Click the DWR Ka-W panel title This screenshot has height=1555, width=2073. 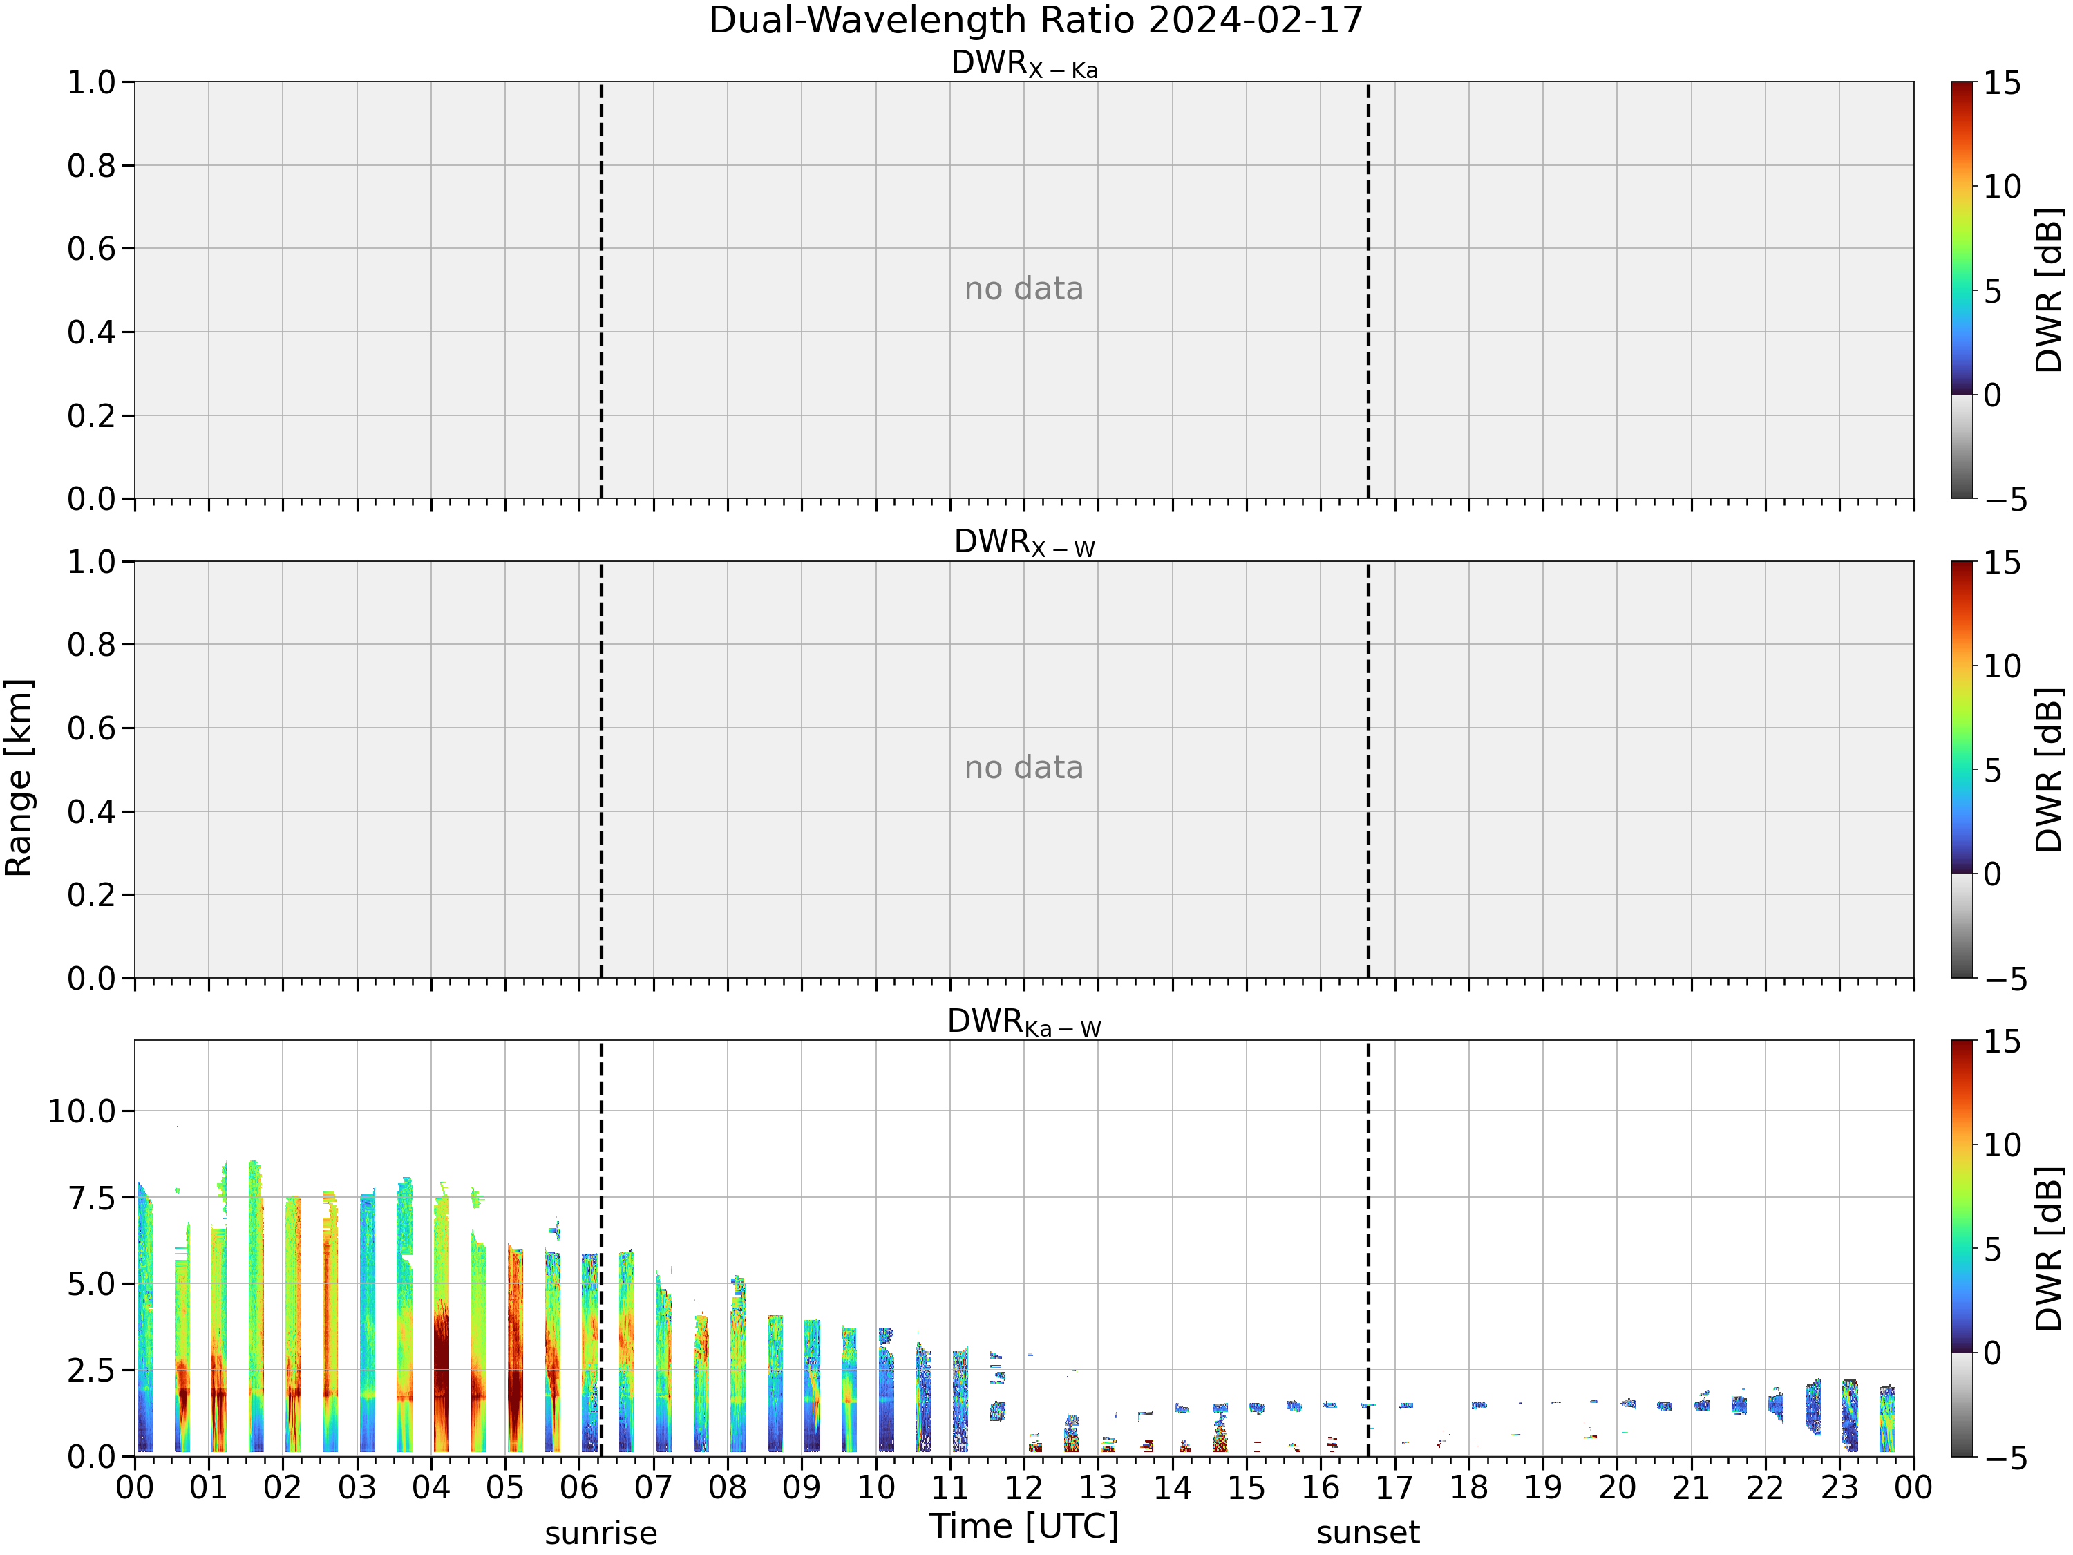coord(1024,1021)
